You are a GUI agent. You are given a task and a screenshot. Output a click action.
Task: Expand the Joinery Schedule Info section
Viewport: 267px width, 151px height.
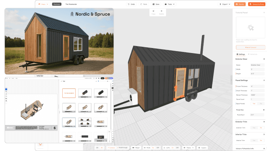(x=264, y=149)
